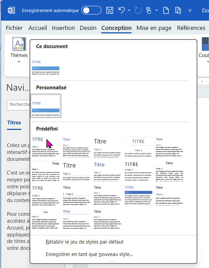Click the Redo icon
Screen dimensions: 209x268
(x=138, y=10)
